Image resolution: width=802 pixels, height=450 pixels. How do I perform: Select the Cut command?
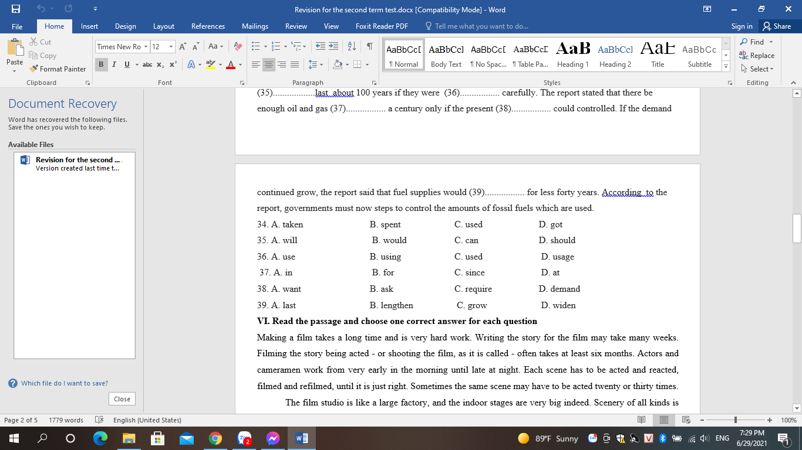[x=40, y=42]
